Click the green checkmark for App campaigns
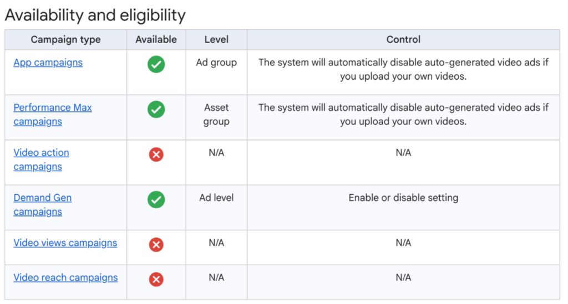This screenshot has height=304, width=568. pos(156,64)
